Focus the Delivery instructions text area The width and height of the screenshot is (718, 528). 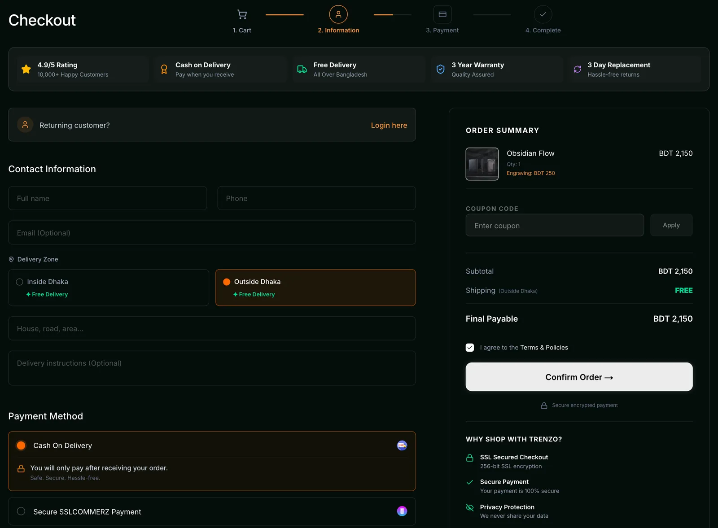point(212,368)
